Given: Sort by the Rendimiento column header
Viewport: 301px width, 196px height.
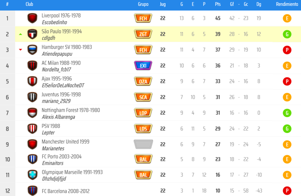Looking at the screenshot, I should click(x=287, y=4).
